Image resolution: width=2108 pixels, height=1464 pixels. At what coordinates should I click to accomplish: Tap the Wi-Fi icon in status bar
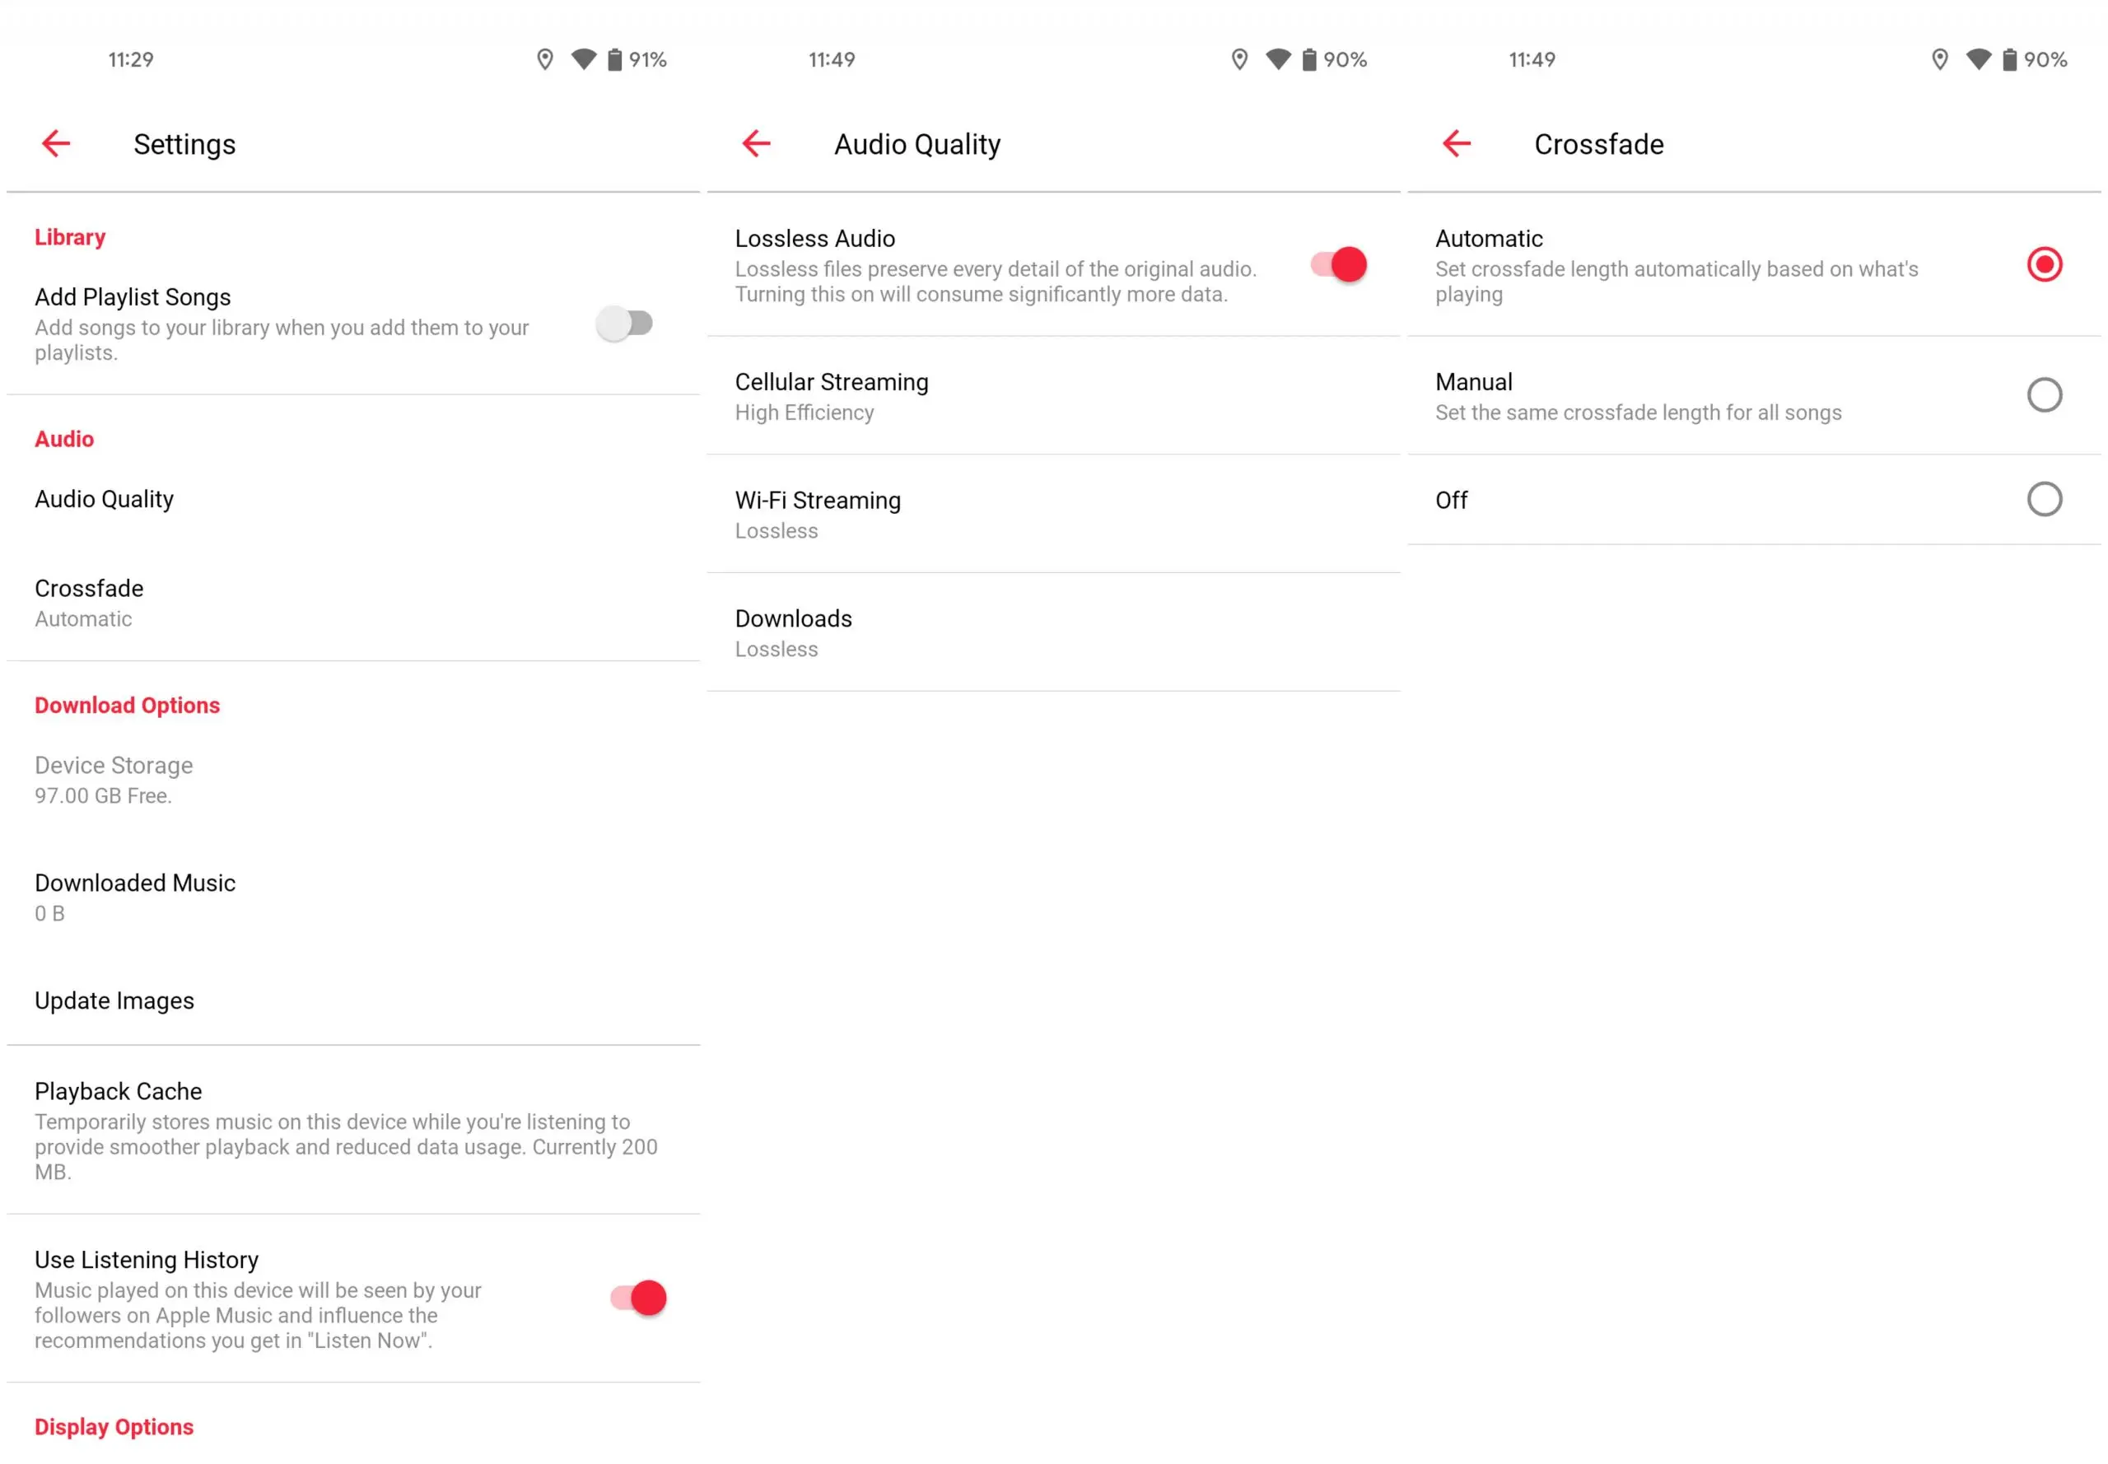tap(578, 61)
